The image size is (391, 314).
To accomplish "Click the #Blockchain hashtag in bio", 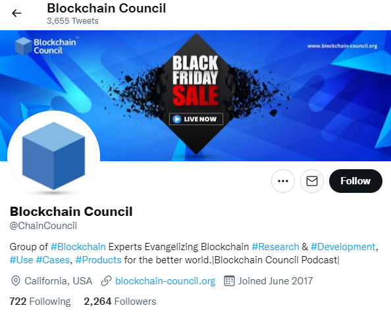I will [78, 247].
